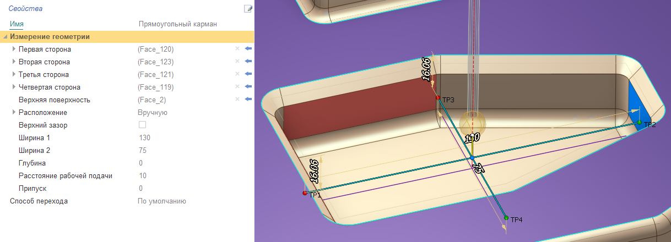This screenshot has width=671, height=242.
Task: Click blue arrow for Вторая сторона
Action: pos(248,62)
